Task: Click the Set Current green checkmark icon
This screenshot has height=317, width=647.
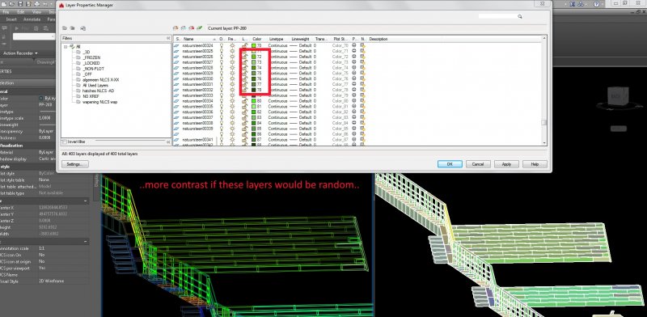Action: pos(200,28)
